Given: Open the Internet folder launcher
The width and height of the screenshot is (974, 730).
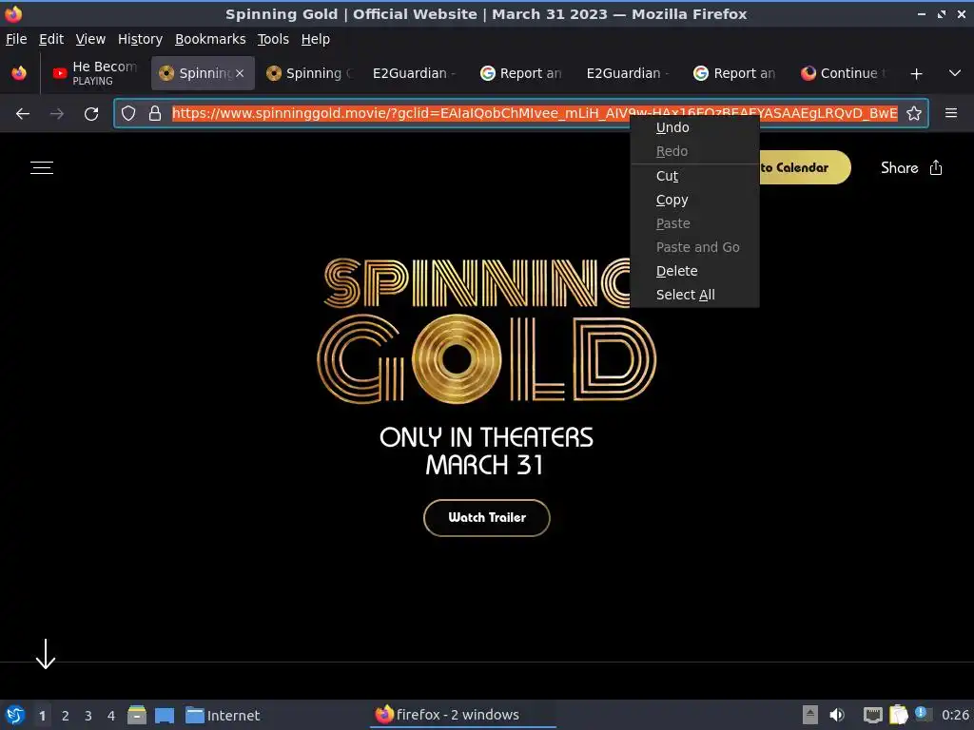Looking at the screenshot, I should coord(223,715).
